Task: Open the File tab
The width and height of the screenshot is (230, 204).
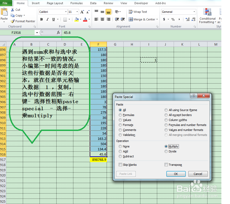Action: pos(5,3)
